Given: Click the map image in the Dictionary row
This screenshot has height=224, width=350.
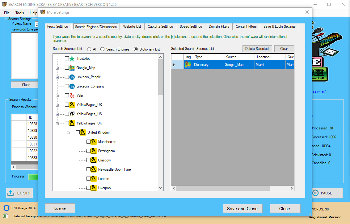Looking at the screenshot, I should tap(188, 65).
